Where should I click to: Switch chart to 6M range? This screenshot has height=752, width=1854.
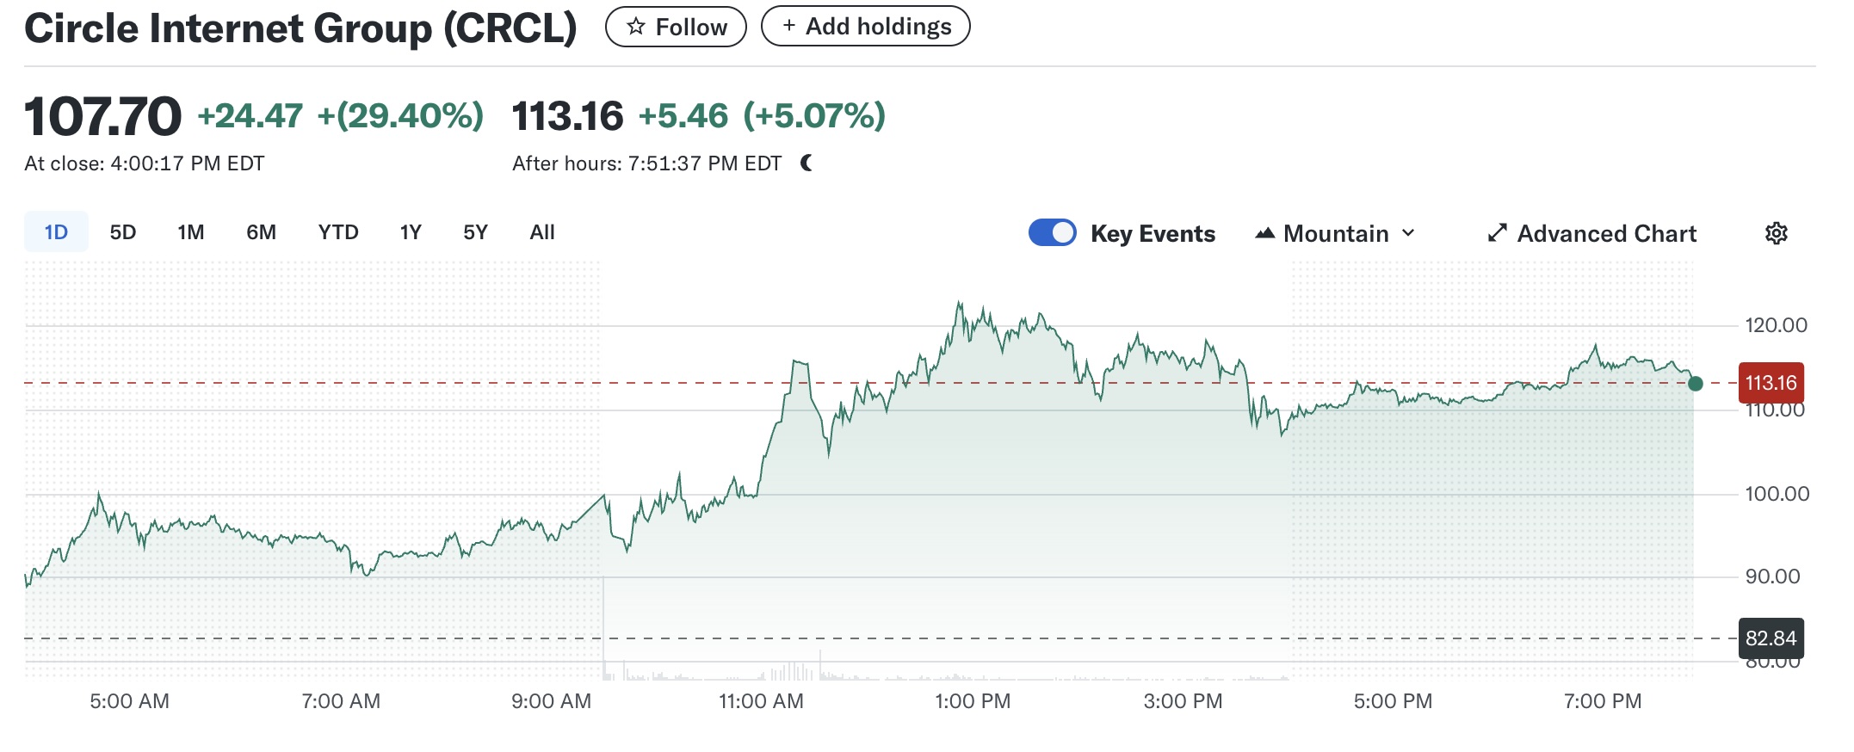coord(261,232)
